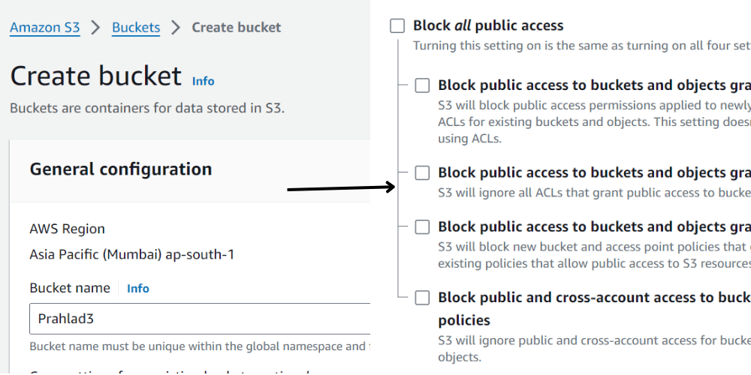Click the chevron after Buckets breadcrumb

pos(176,28)
